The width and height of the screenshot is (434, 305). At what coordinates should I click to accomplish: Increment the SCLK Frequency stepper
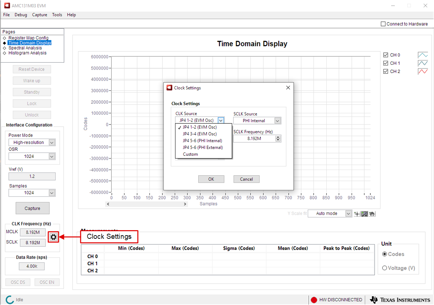coord(278,137)
